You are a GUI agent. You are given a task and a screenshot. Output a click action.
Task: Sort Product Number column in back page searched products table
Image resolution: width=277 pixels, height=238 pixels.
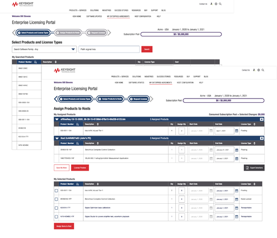pyautogui.click(x=35, y=62)
